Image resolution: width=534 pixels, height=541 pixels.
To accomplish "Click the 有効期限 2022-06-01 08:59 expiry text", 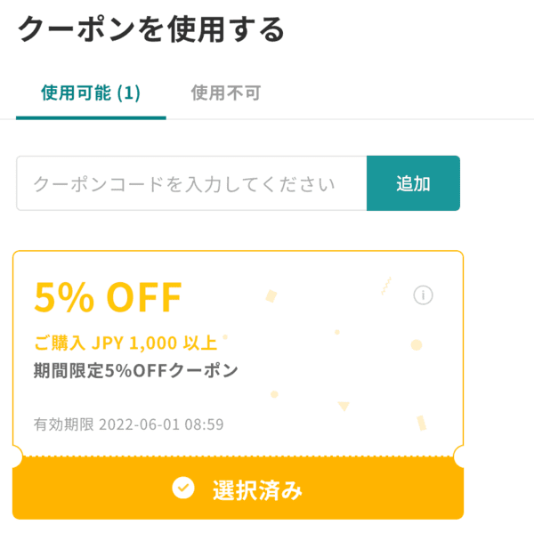I will coord(128,424).
